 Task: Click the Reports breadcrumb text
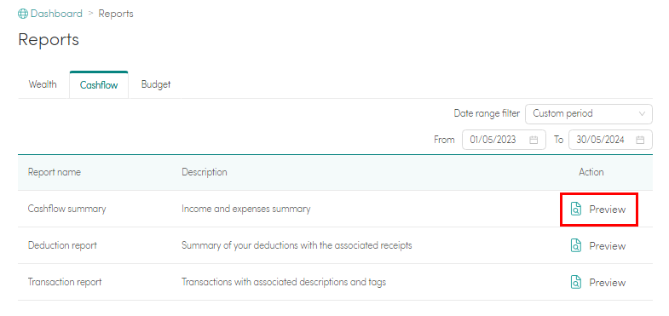point(116,14)
